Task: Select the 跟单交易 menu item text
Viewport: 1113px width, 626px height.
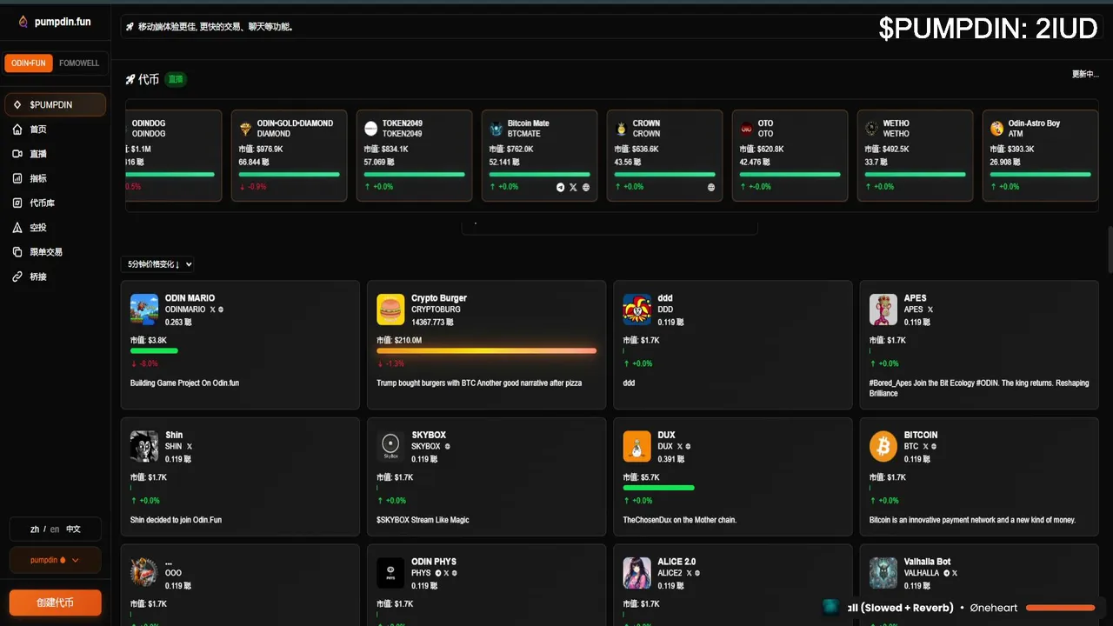Action: click(x=46, y=252)
